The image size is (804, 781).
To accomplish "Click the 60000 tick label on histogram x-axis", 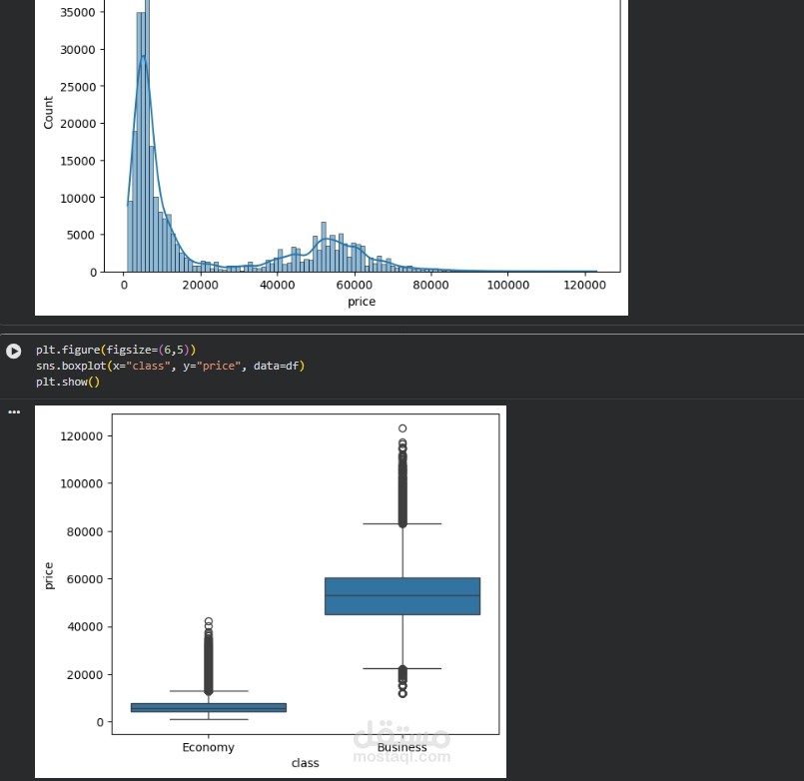I will (354, 285).
